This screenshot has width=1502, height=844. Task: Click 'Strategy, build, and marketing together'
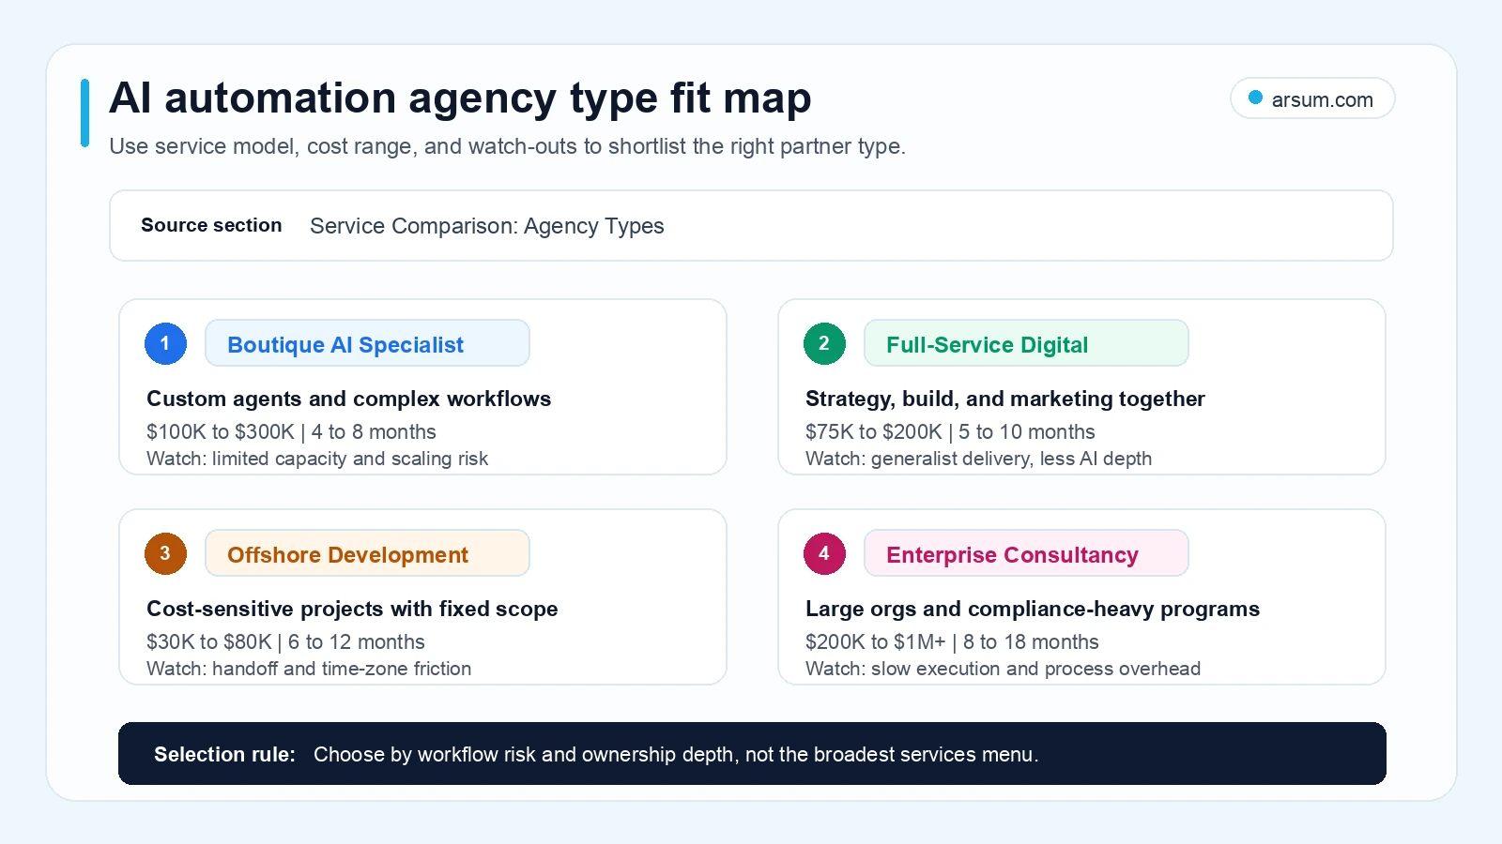pos(1004,399)
